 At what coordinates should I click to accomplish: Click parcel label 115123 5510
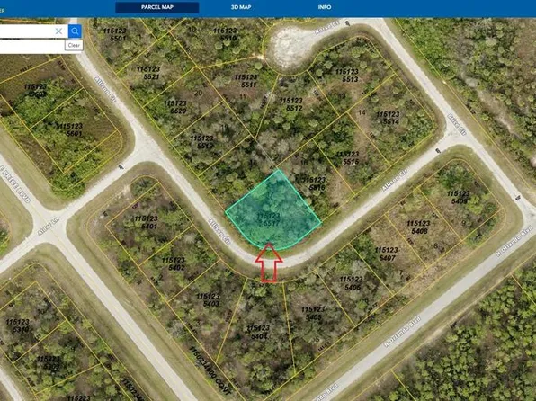225,34
